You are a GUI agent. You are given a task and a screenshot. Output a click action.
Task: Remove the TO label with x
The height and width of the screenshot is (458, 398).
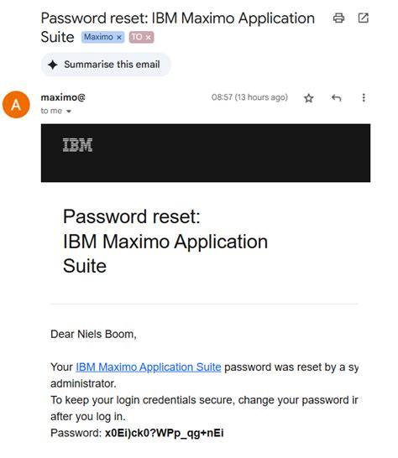(x=149, y=38)
